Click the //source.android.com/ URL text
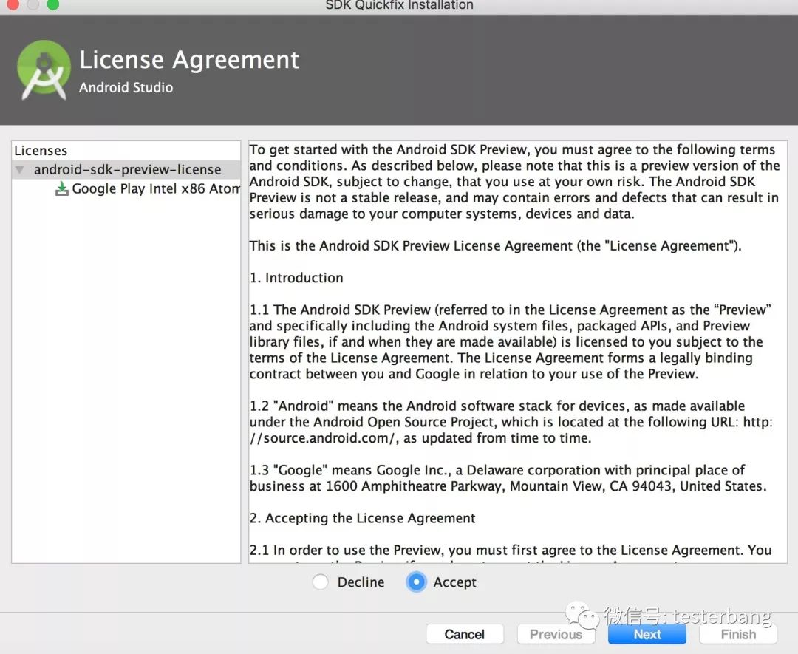This screenshot has height=654, width=798. (x=323, y=438)
